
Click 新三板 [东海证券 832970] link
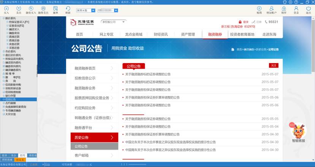point(238,27)
